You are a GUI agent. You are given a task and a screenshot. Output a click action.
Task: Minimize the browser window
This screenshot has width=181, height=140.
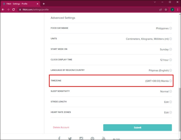coord(162,2)
